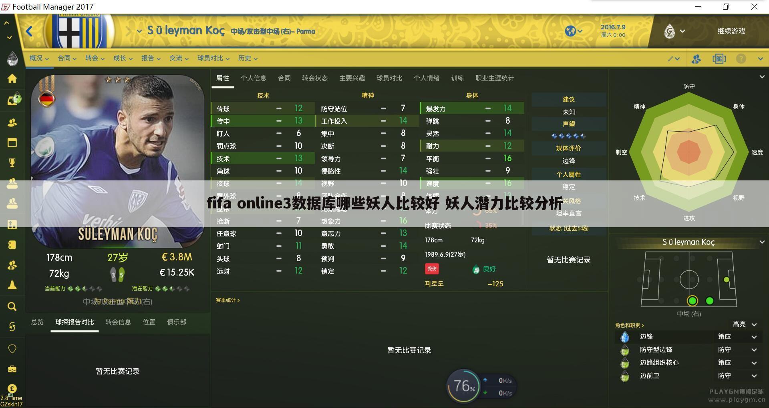769x408 pixels.
Task: Open the 合同 dropdown in top menu
Action: (x=67, y=58)
